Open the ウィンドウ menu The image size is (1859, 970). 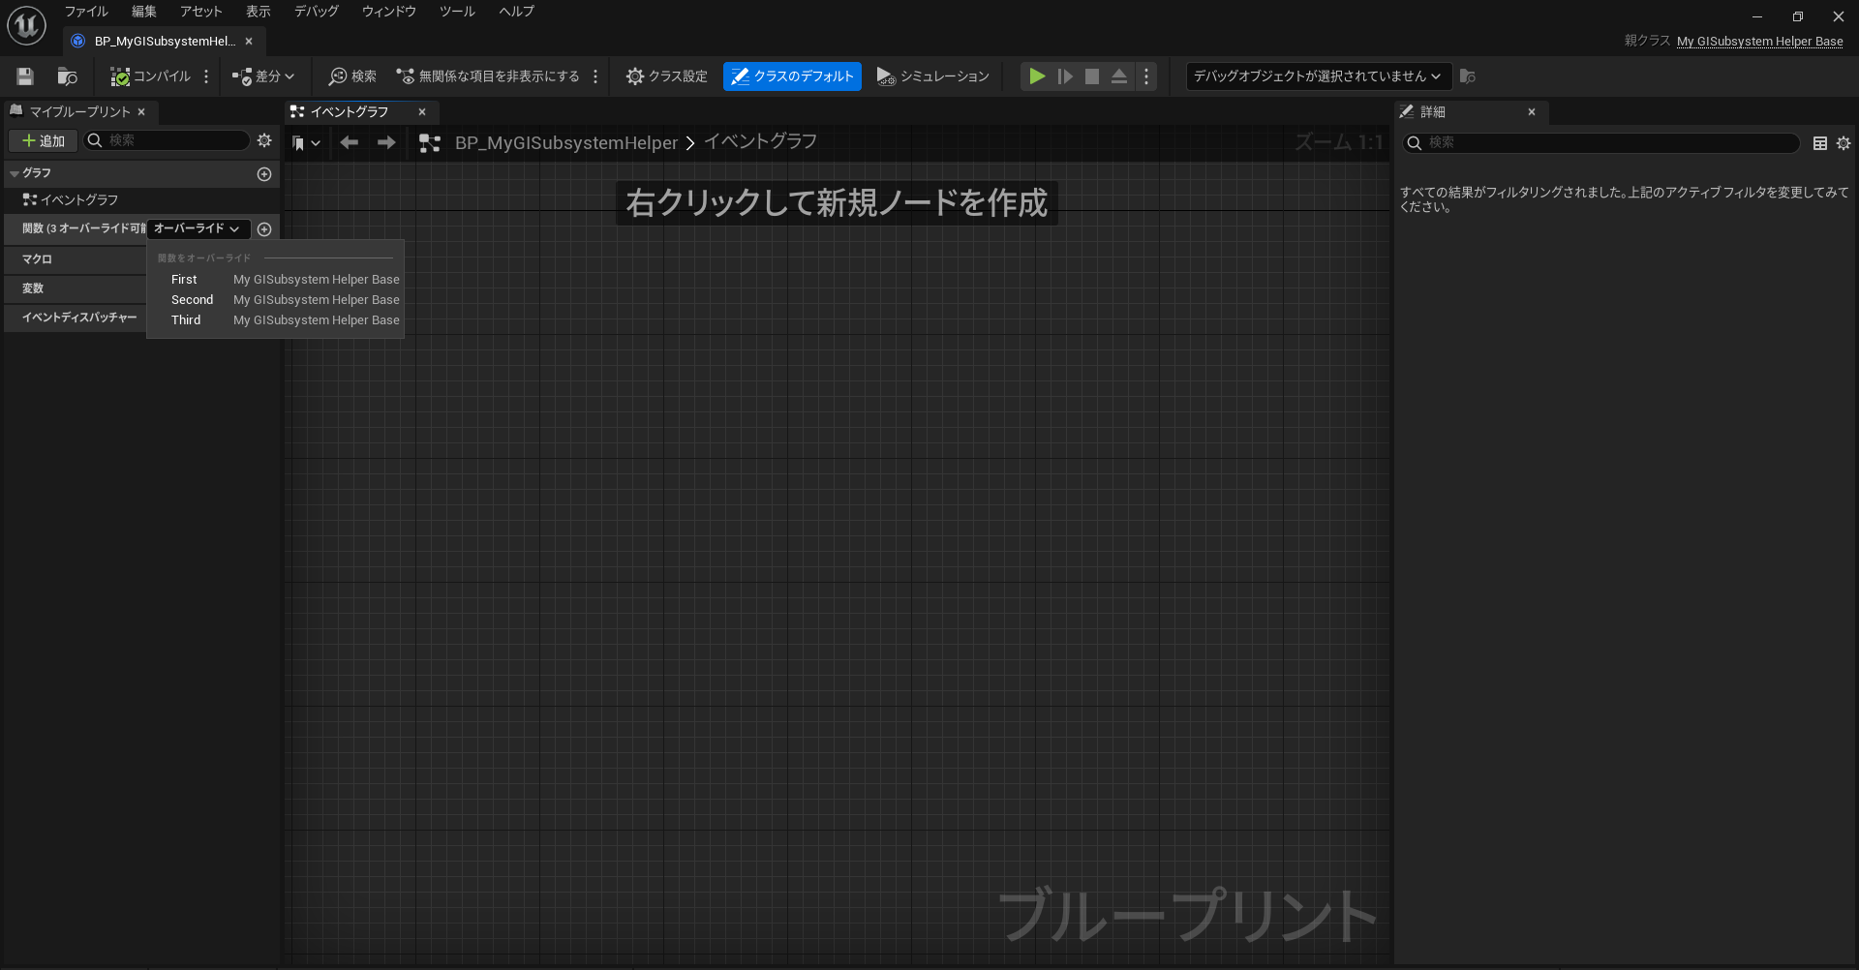click(389, 12)
